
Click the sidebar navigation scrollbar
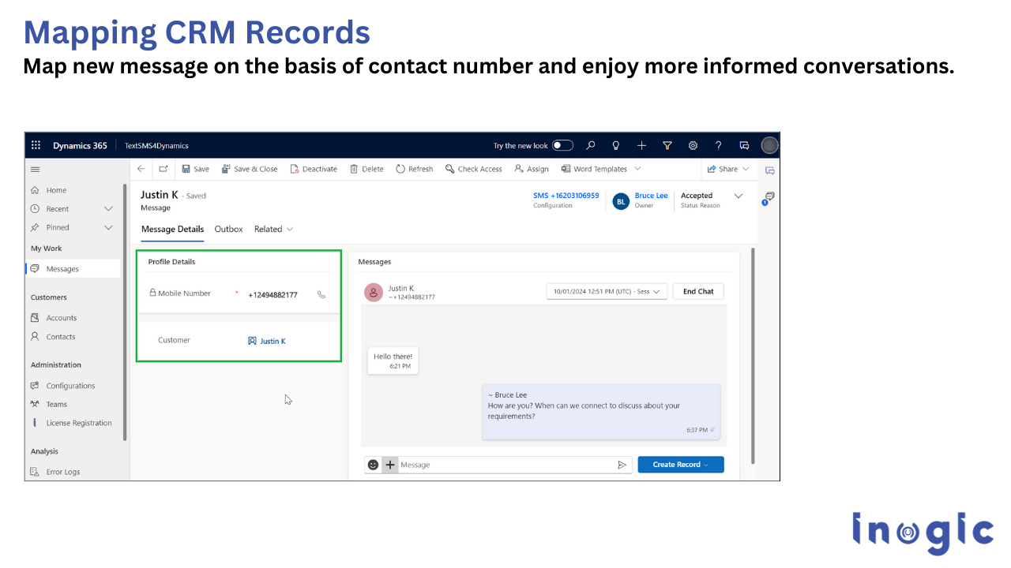(x=125, y=312)
